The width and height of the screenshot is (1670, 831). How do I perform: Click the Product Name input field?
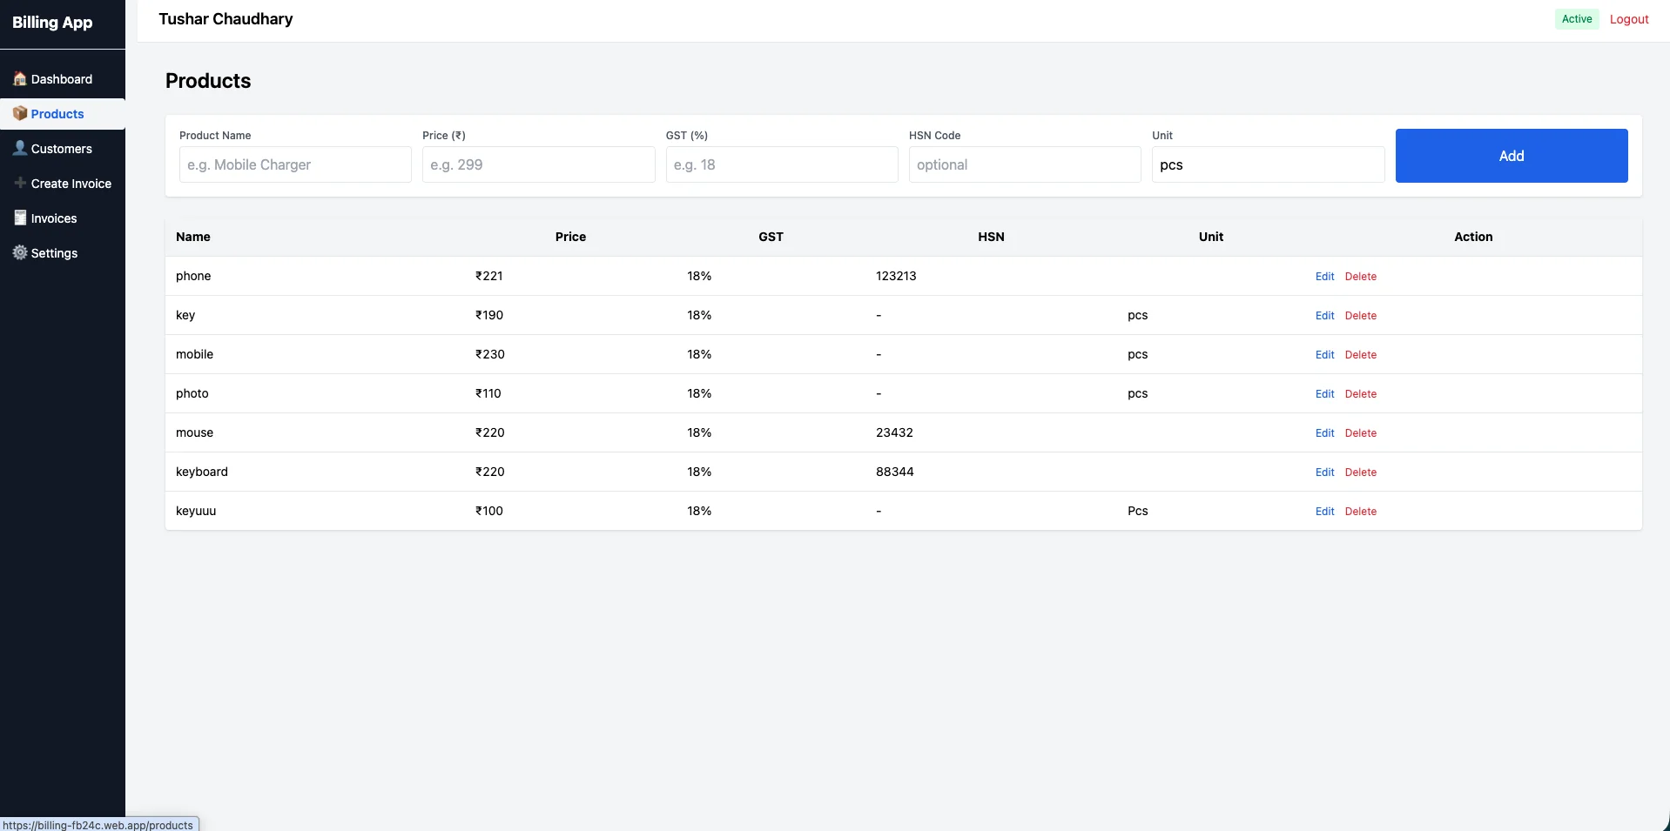pyautogui.click(x=294, y=164)
